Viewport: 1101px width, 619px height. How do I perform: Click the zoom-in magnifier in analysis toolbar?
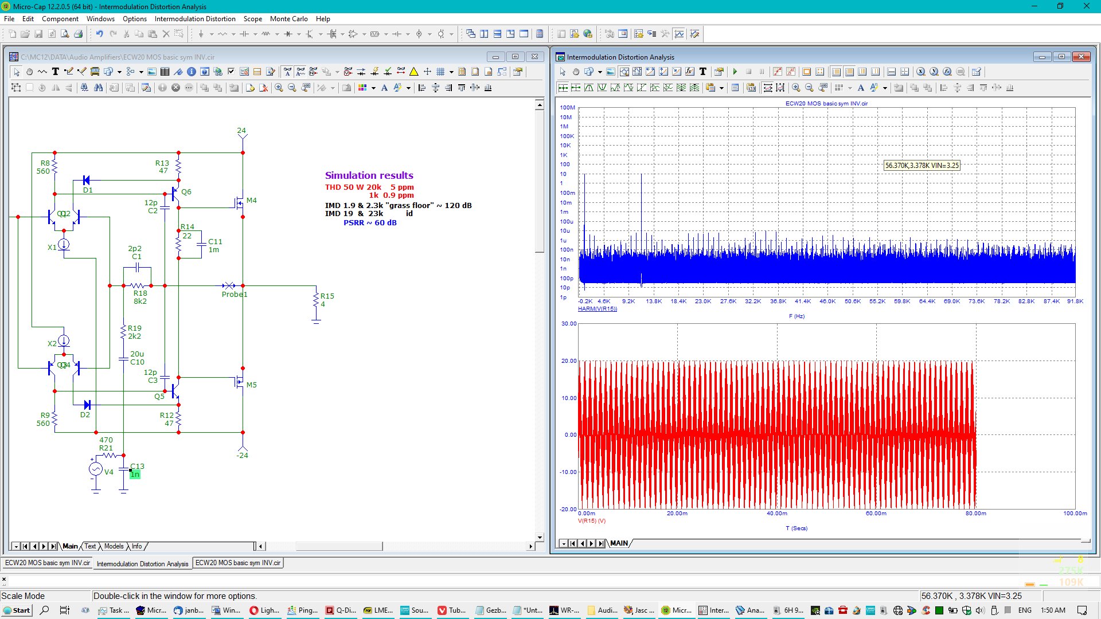pyautogui.click(x=796, y=88)
